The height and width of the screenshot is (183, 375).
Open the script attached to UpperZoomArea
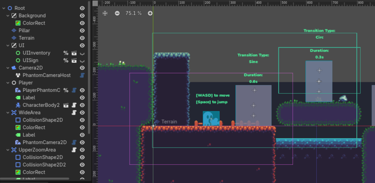coord(74,150)
